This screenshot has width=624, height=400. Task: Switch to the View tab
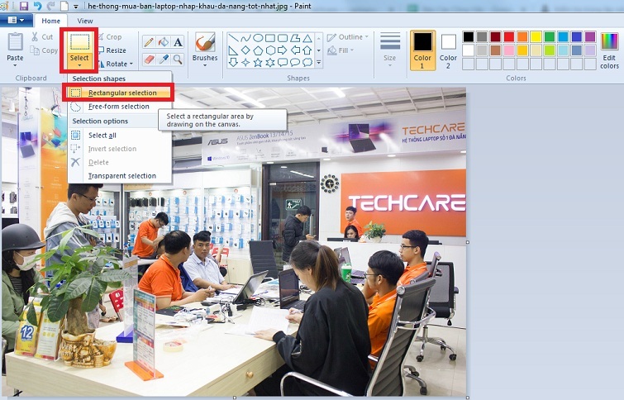click(84, 21)
